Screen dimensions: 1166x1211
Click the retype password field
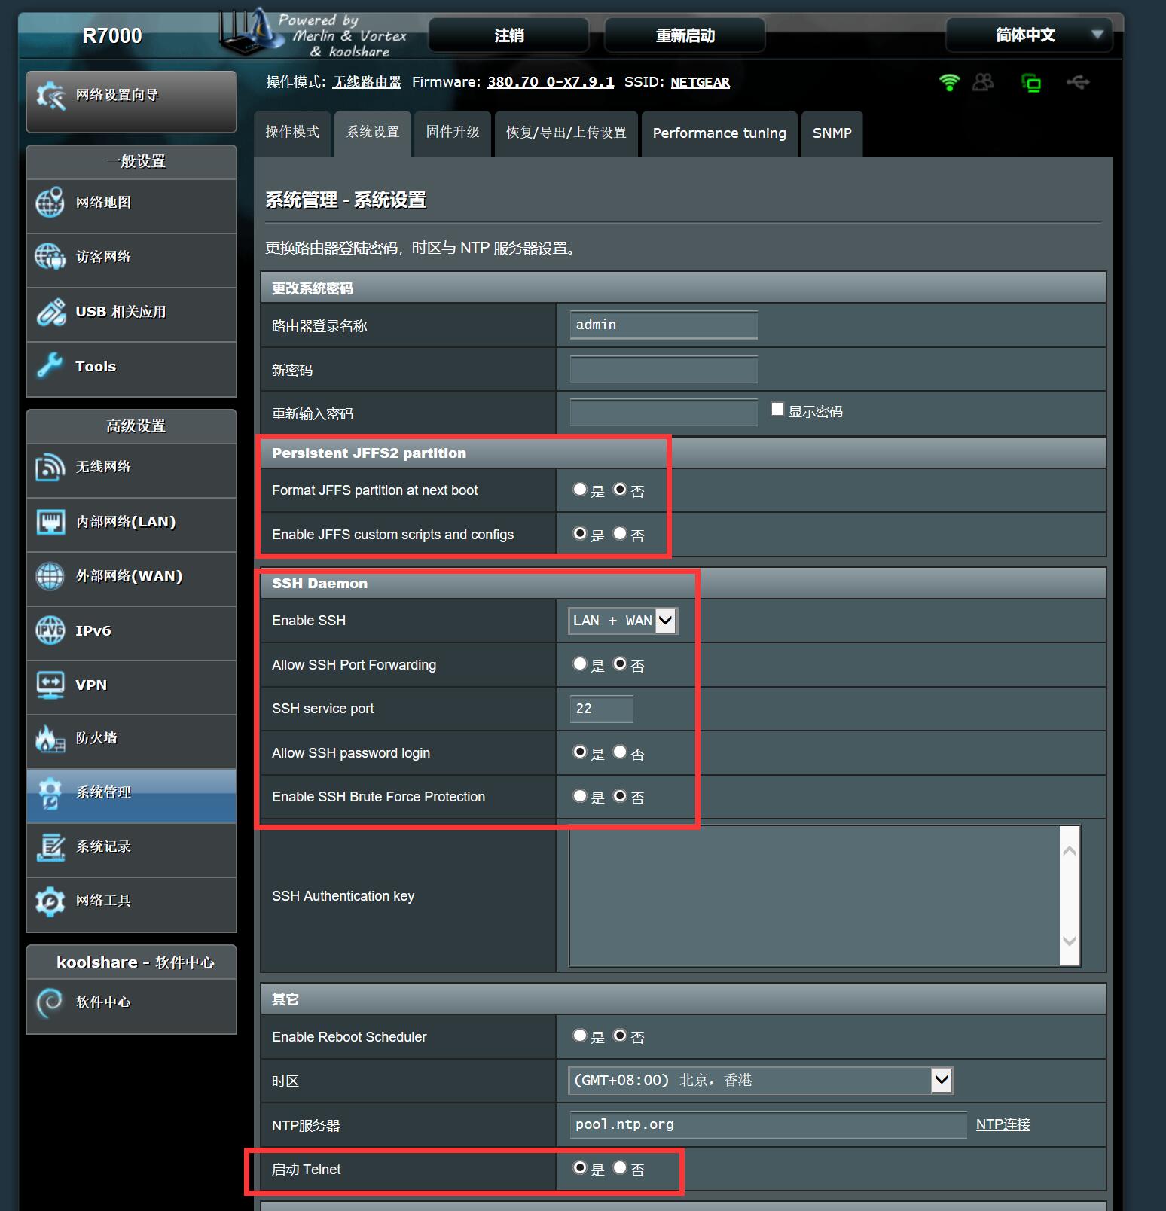664,413
